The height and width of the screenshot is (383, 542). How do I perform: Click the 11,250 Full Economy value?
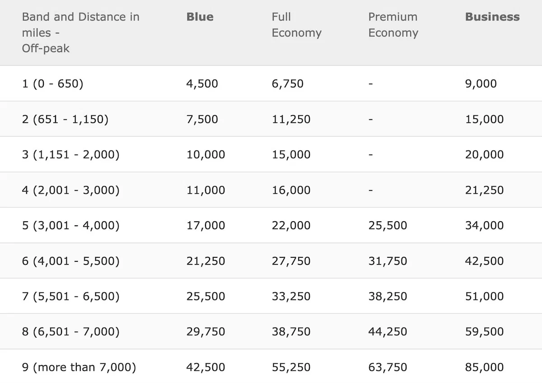pos(291,119)
